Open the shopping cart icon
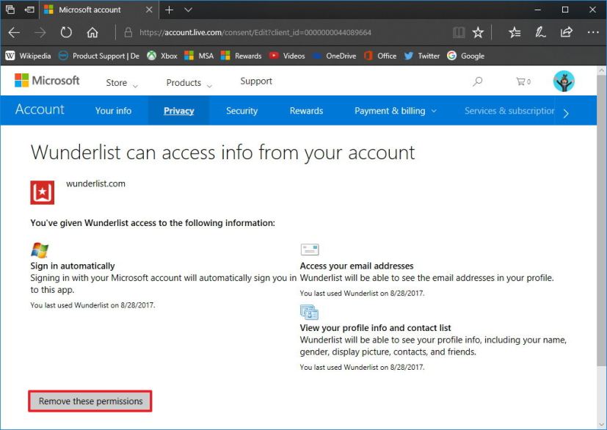The image size is (607, 430). pyautogui.click(x=523, y=81)
